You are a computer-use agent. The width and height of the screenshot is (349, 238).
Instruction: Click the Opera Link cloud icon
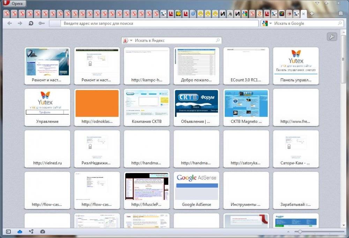20,231
